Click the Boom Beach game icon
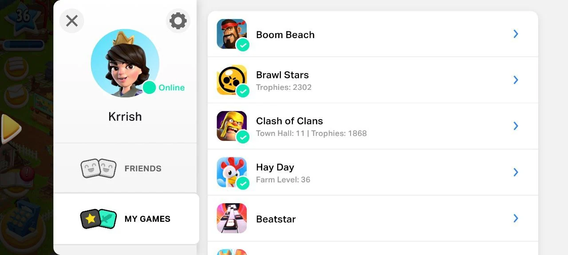Viewport: 568px width, 255px height. pyautogui.click(x=231, y=33)
